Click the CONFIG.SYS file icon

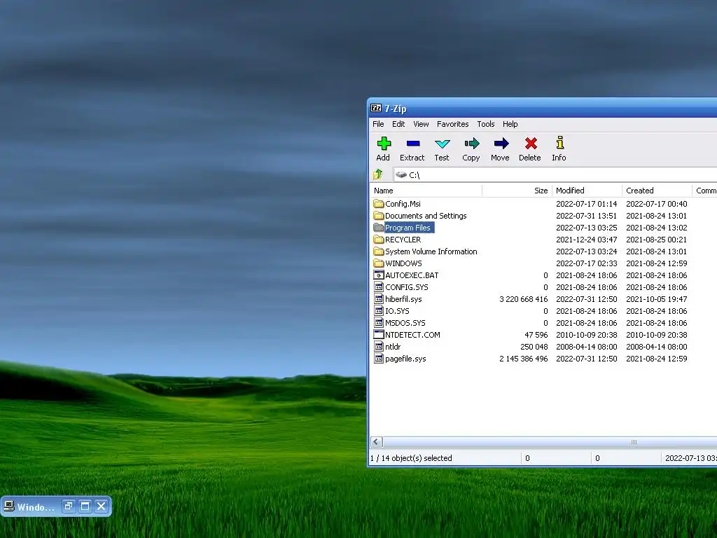379,287
